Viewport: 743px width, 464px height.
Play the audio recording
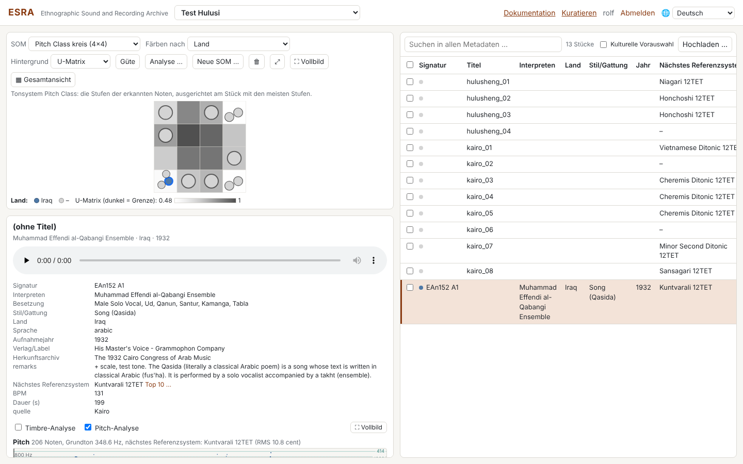click(x=26, y=260)
